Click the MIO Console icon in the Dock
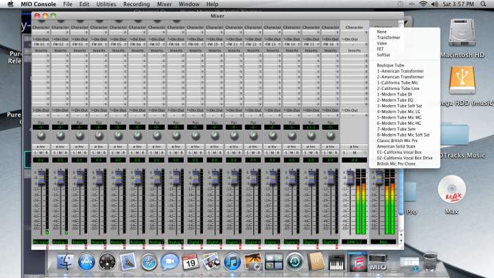The width and height of the screenshot is (494, 278). (378, 262)
